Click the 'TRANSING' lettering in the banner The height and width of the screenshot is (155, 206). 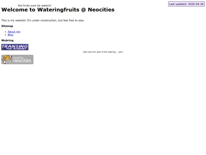[x=15, y=46]
